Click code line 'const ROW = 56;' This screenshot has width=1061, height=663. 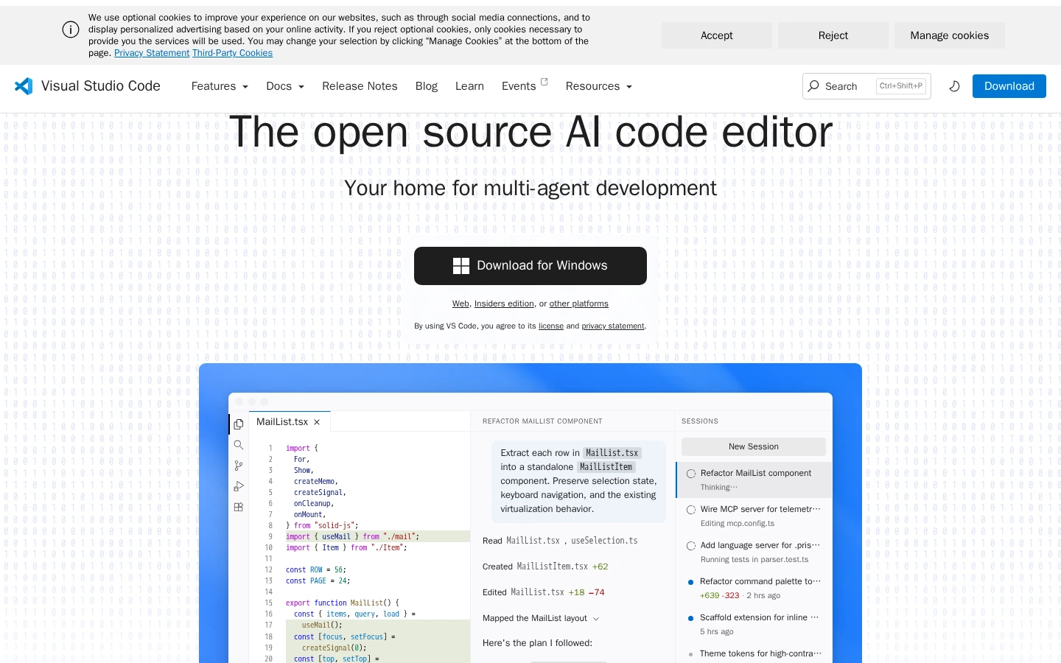pos(316,570)
